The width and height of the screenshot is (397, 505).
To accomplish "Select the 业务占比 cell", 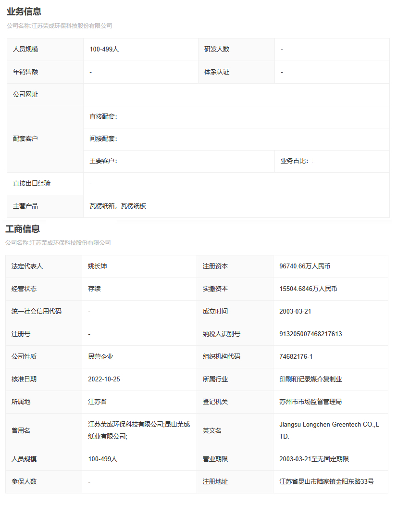I will pyautogui.click(x=332, y=161).
